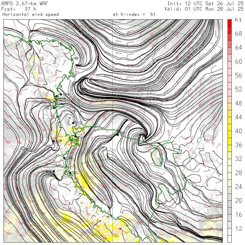Pick the bright red legend swatch above 68
Screen dimensions: 245x245
point(229,27)
